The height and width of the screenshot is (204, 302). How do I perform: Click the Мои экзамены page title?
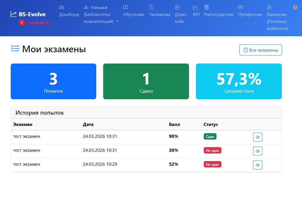tap(54, 49)
